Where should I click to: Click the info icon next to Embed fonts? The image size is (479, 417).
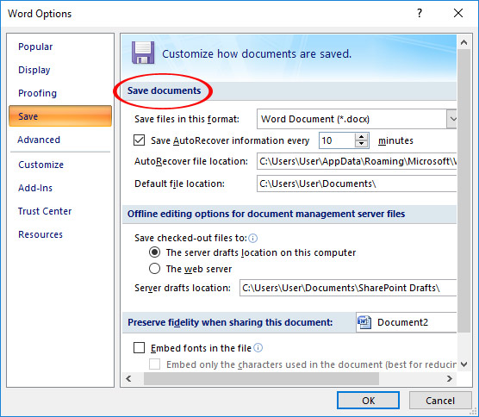click(258, 348)
